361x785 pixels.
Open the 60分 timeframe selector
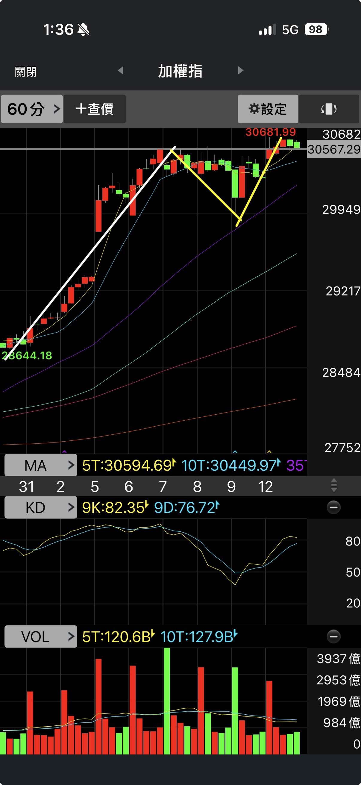32,109
